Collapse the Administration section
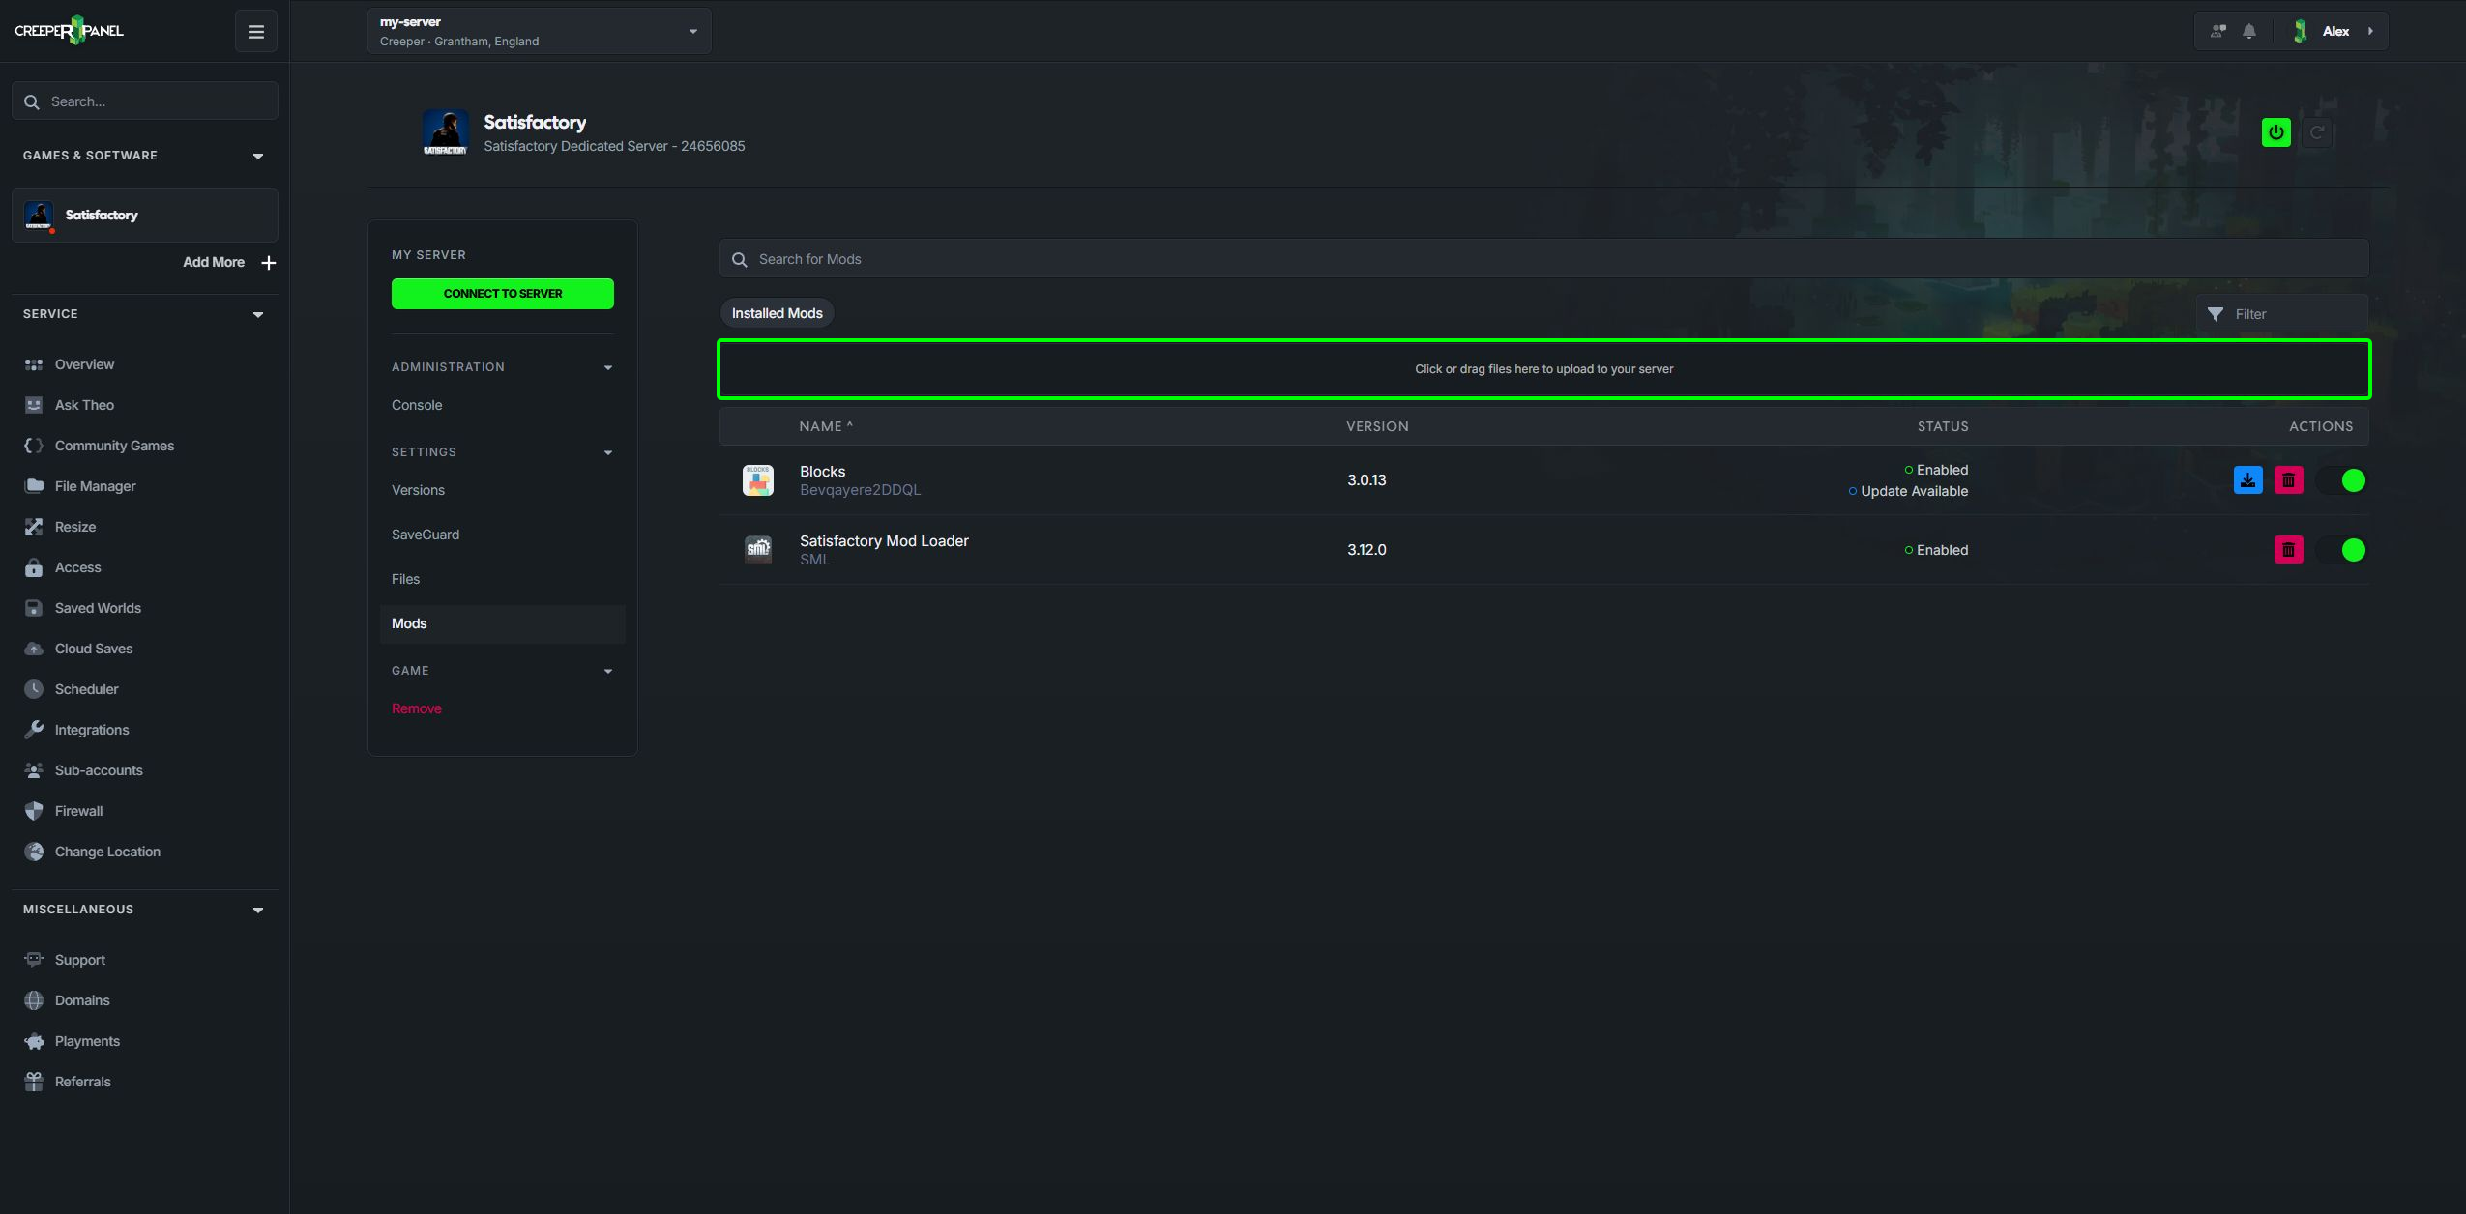Viewport: 2466px width, 1214px height. click(608, 367)
